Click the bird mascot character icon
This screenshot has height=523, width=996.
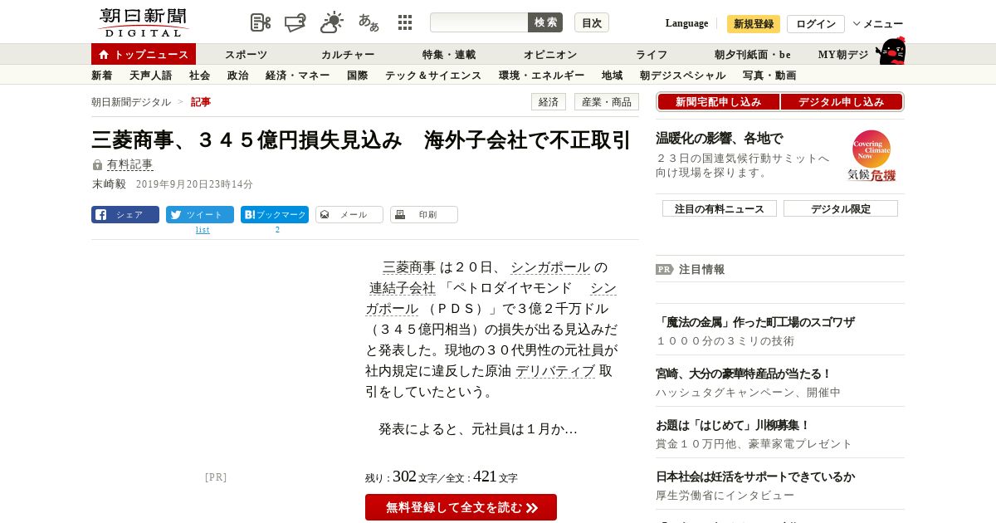tap(891, 51)
